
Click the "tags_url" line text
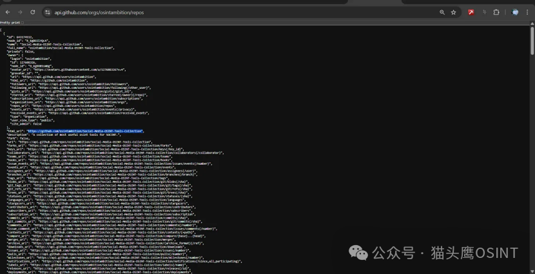click(x=88, y=178)
